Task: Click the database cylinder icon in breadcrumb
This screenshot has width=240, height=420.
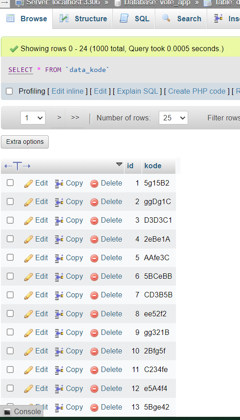Action: 117,3
